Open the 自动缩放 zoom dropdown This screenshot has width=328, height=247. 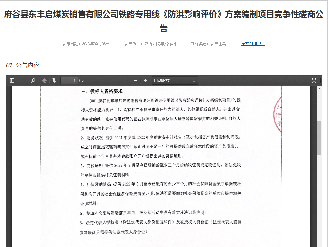[x=174, y=81]
